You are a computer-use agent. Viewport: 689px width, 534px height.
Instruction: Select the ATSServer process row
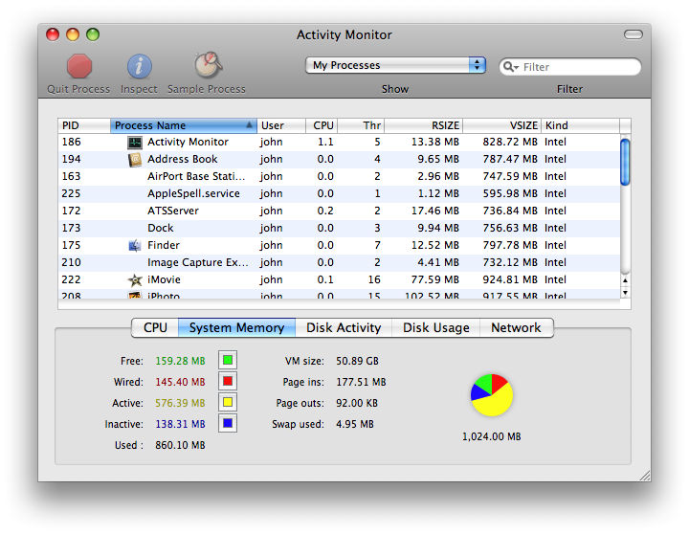tap(339, 211)
